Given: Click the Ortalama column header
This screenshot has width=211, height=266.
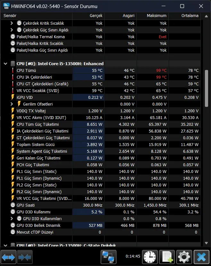Looking at the screenshot, I should click(x=185, y=16).
